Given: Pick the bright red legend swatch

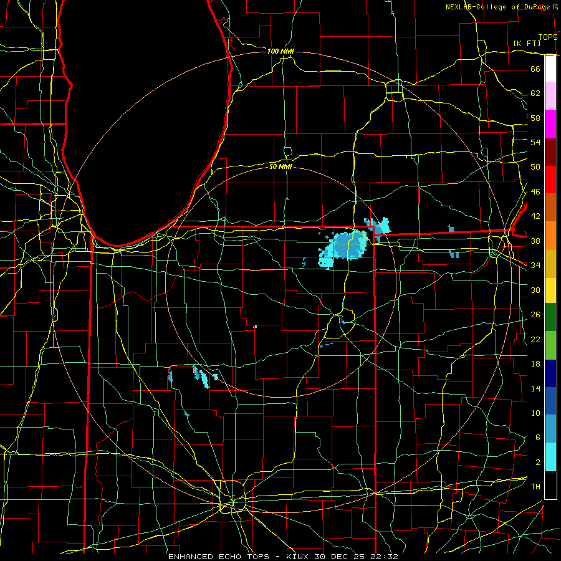Looking at the screenshot, I should pyautogui.click(x=550, y=180).
